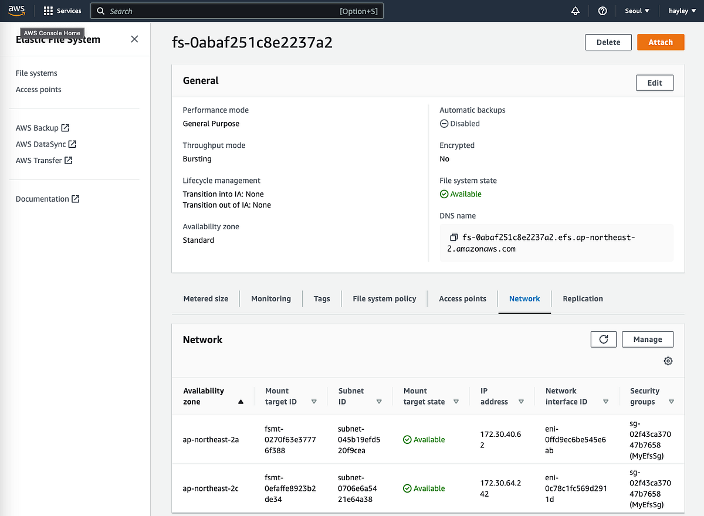The width and height of the screenshot is (704, 516).
Task: Switch to the Monitoring tab
Action: (271, 298)
